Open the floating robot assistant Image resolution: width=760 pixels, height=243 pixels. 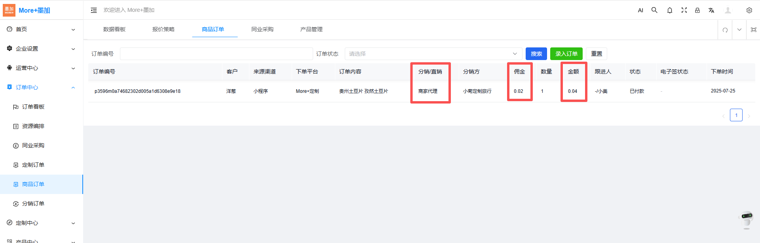pos(747,219)
